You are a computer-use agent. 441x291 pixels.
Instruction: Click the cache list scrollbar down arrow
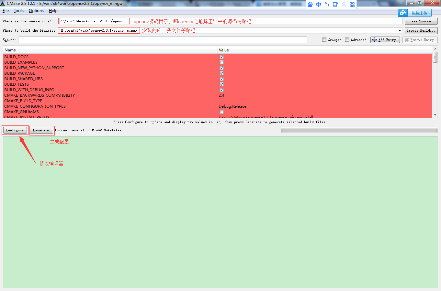435,115
